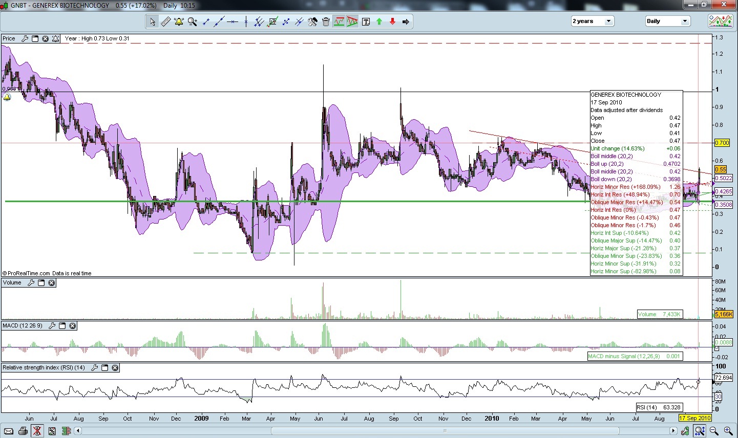Click the MACD (12 26 9) panel label
The height and width of the screenshot is (438, 738).
tap(23, 325)
